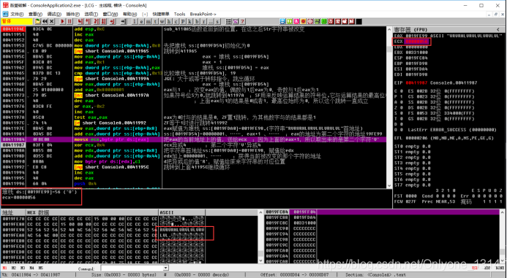Click the black square plugin icon
This screenshot has width=507, height=278.
[x=358, y=21]
